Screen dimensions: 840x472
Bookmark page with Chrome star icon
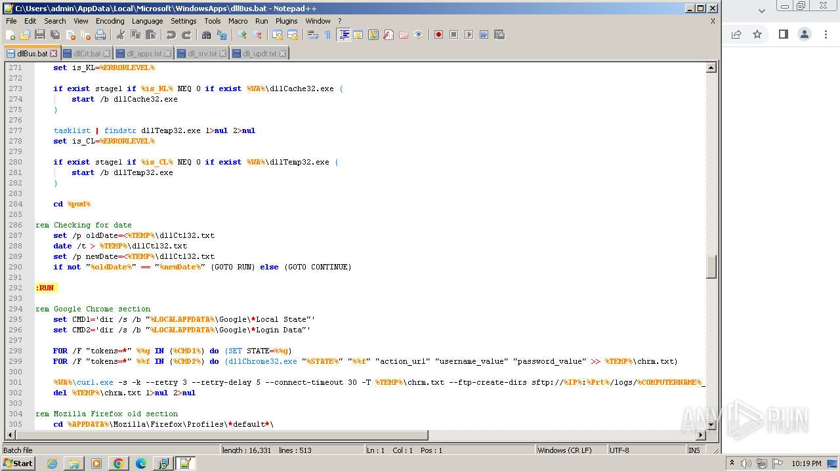757,34
